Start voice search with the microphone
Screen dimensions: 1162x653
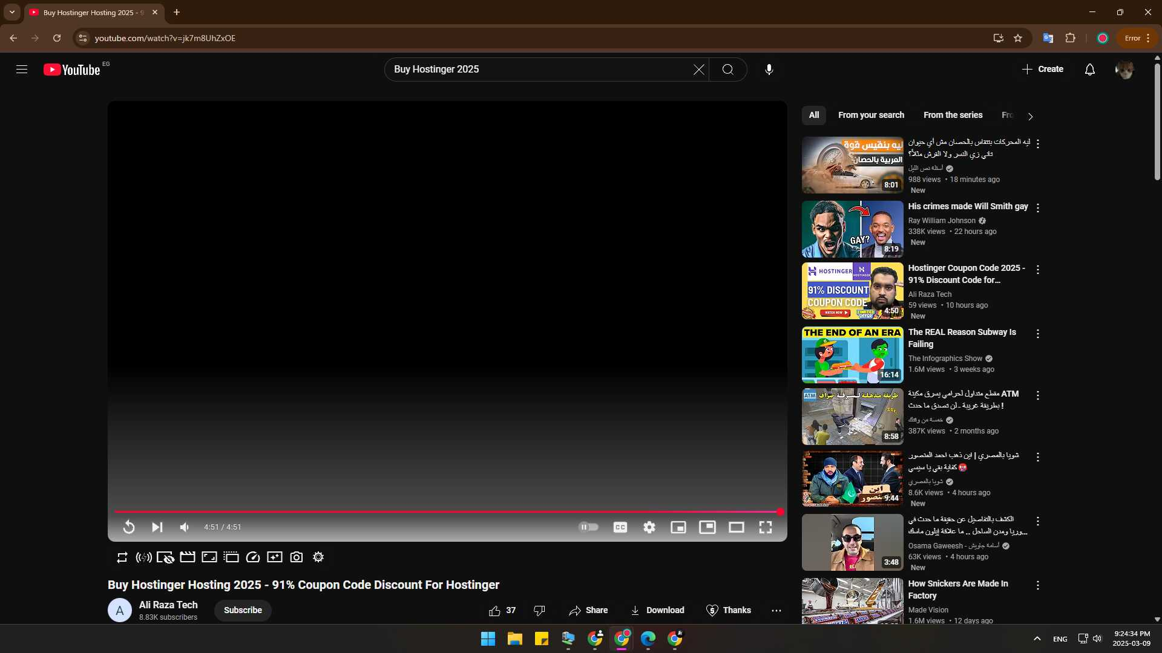pos(769,70)
